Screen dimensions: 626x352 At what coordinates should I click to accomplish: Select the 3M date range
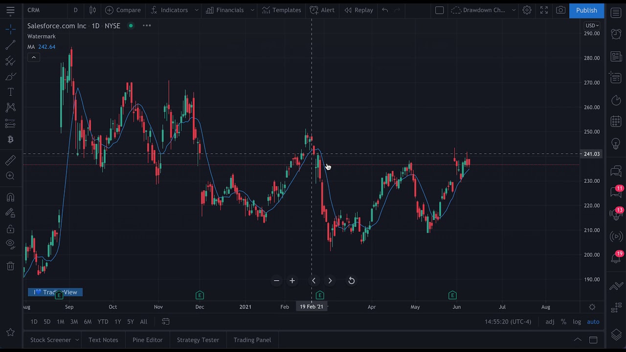(x=74, y=321)
